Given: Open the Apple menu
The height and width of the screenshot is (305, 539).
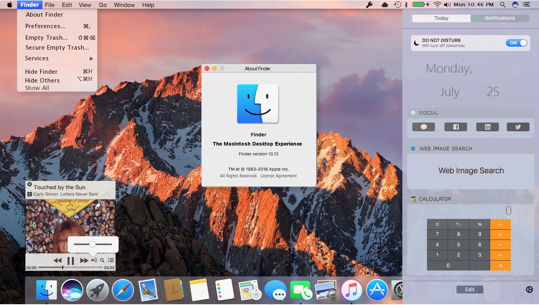Looking at the screenshot, I should tap(9, 5).
